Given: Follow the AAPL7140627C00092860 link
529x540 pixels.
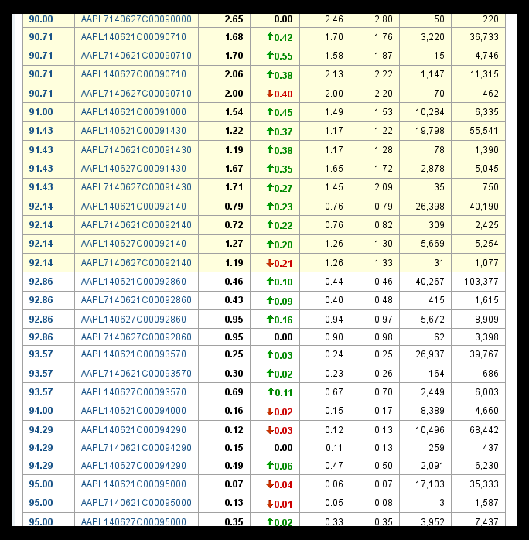Looking at the screenshot, I should [136, 337].
